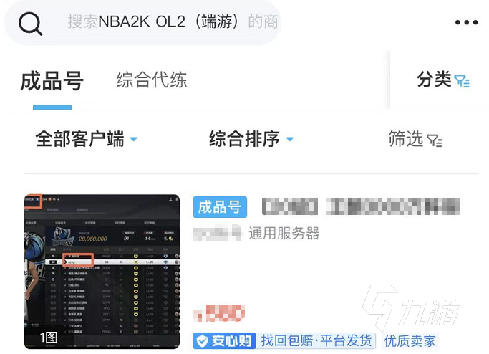Image resolution: width=489 pixels, height=354 pixels.
Task: Click the 筛选 funnel icon
Action: pyautogui.click(x=434, y=140)
